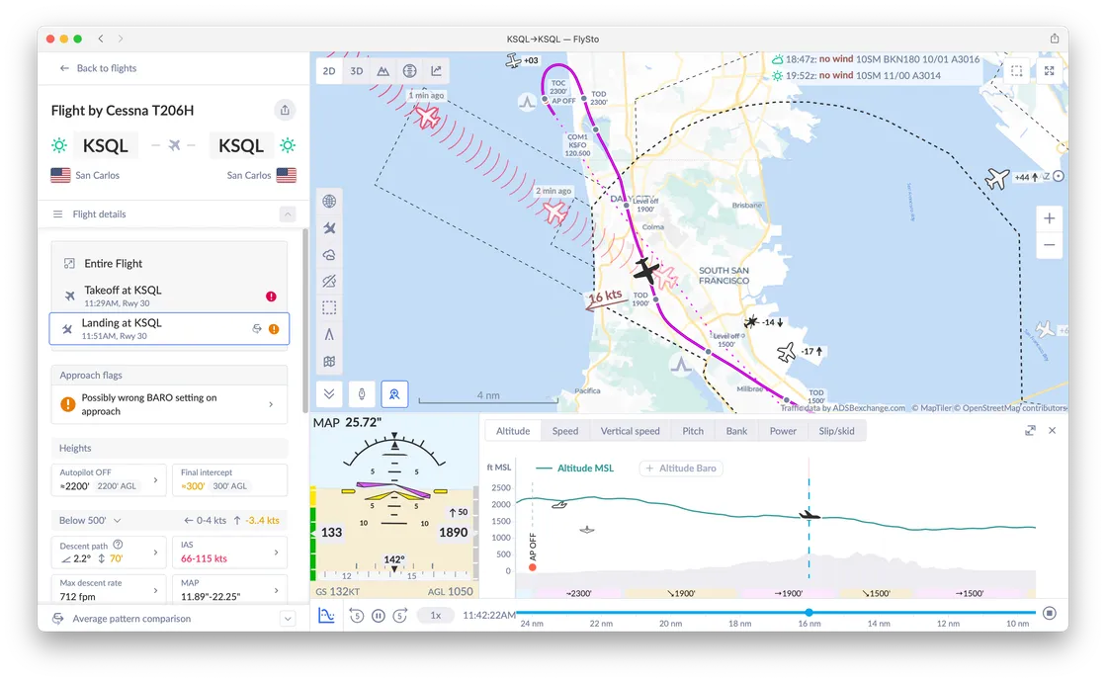Toggle the crossed-out terrain layer icon
This screenshot has height=682, width=1107.
pos(329,281)
